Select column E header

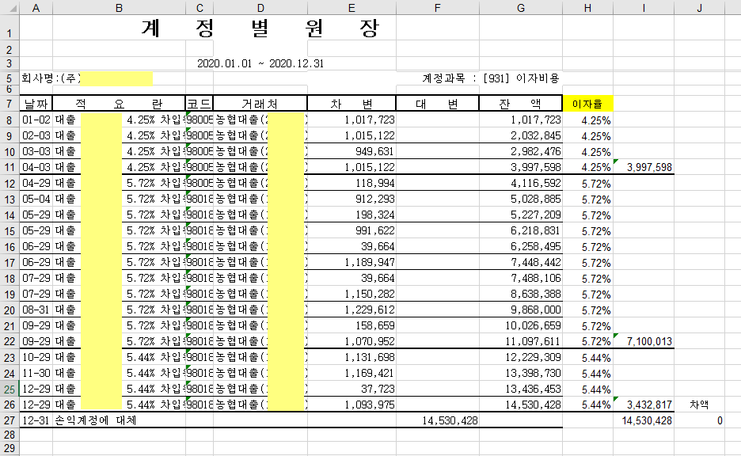[351, 8]
